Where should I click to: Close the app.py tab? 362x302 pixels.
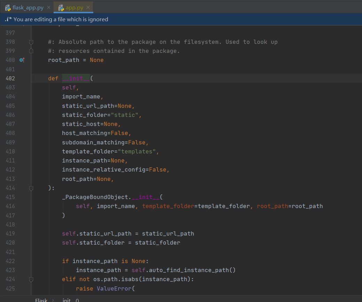(88, 8)
